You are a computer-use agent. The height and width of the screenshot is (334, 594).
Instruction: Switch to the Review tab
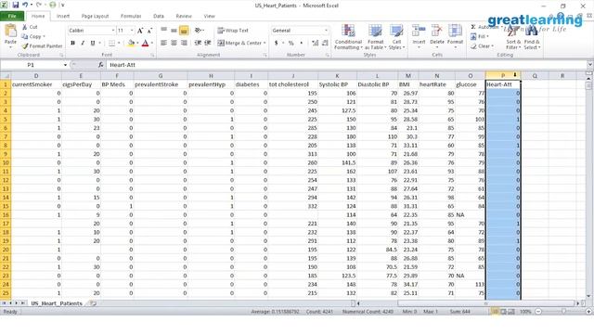coord(184,16)
